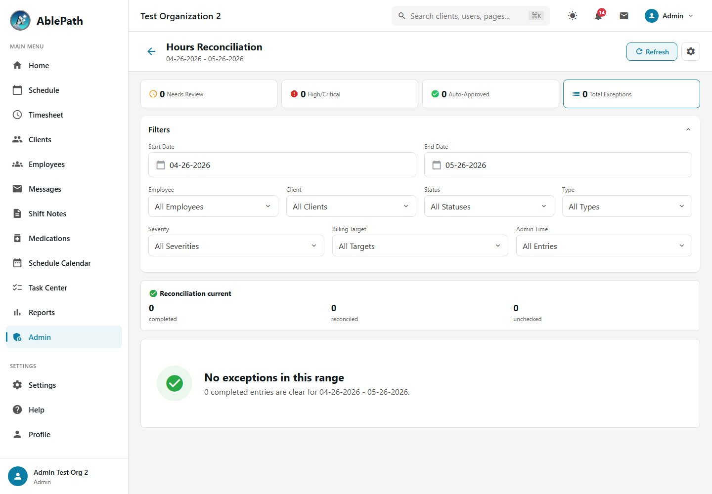712x494 pixels.
Task: Select the Auto-Approved summary card
Action: pos(490,94)
